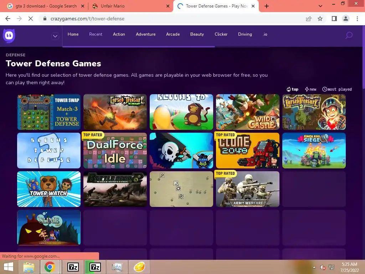365x274 pixels.
Task: Open Recent games category
Action: 96,34
